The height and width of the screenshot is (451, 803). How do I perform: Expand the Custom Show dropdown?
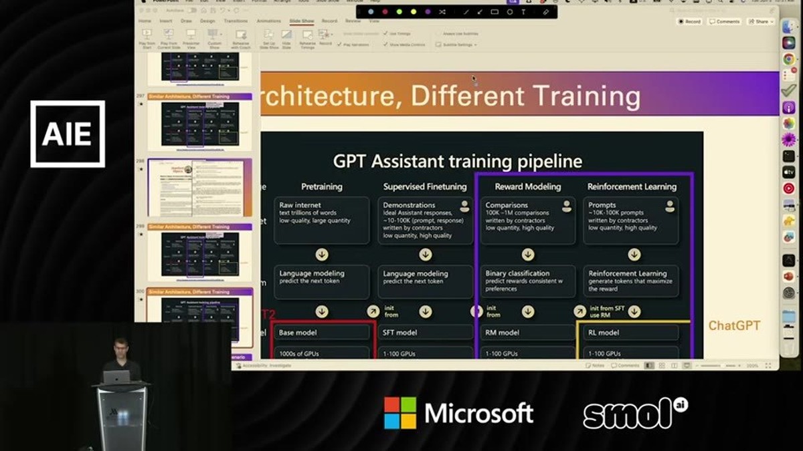point(221,33)
